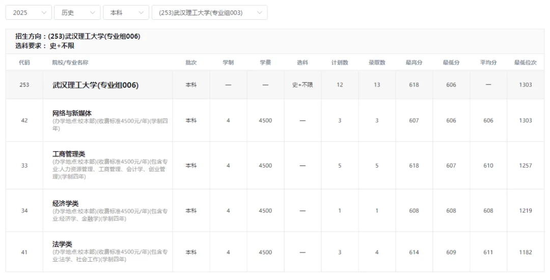Click the 最低位次 column header
This screenshot has width=550, height=280.
tap(526, 63)
